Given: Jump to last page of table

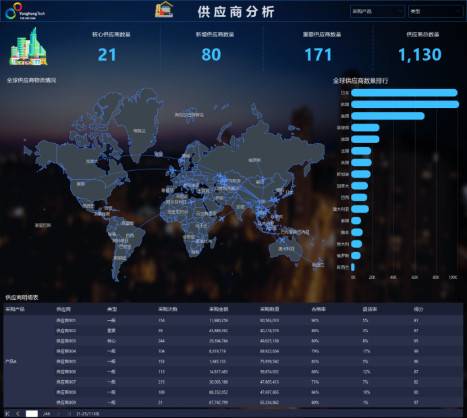Looking at the screenshot, I should tap(69, 413).
